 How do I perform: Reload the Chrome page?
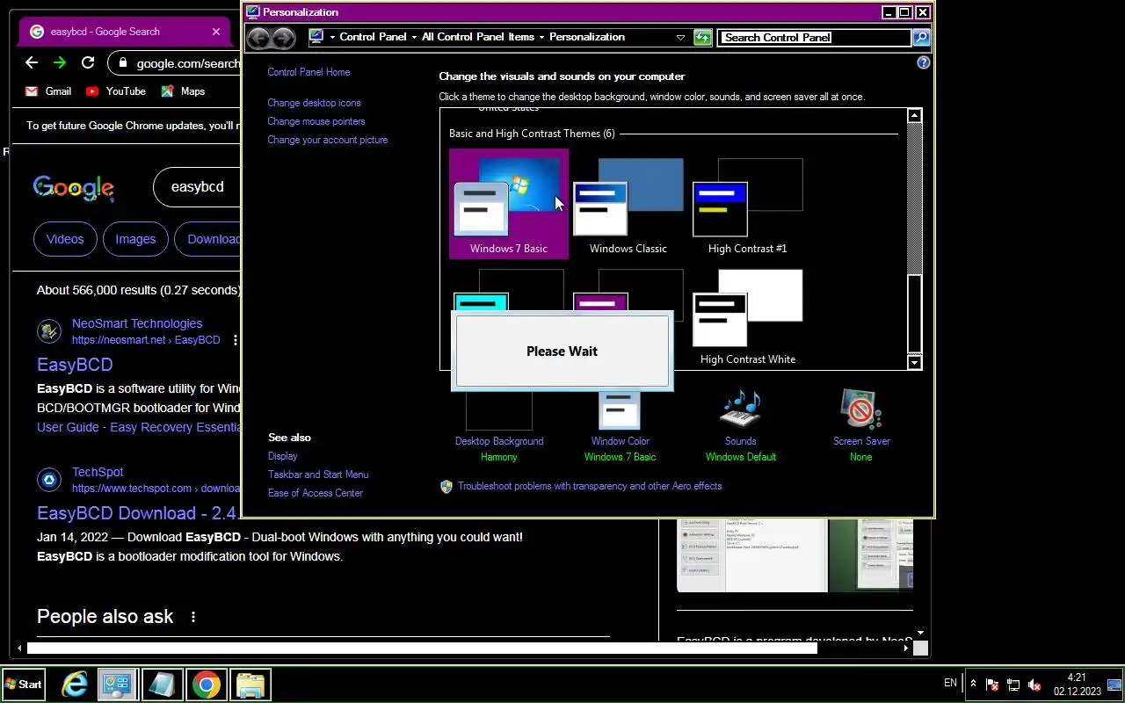click(88, 62)
